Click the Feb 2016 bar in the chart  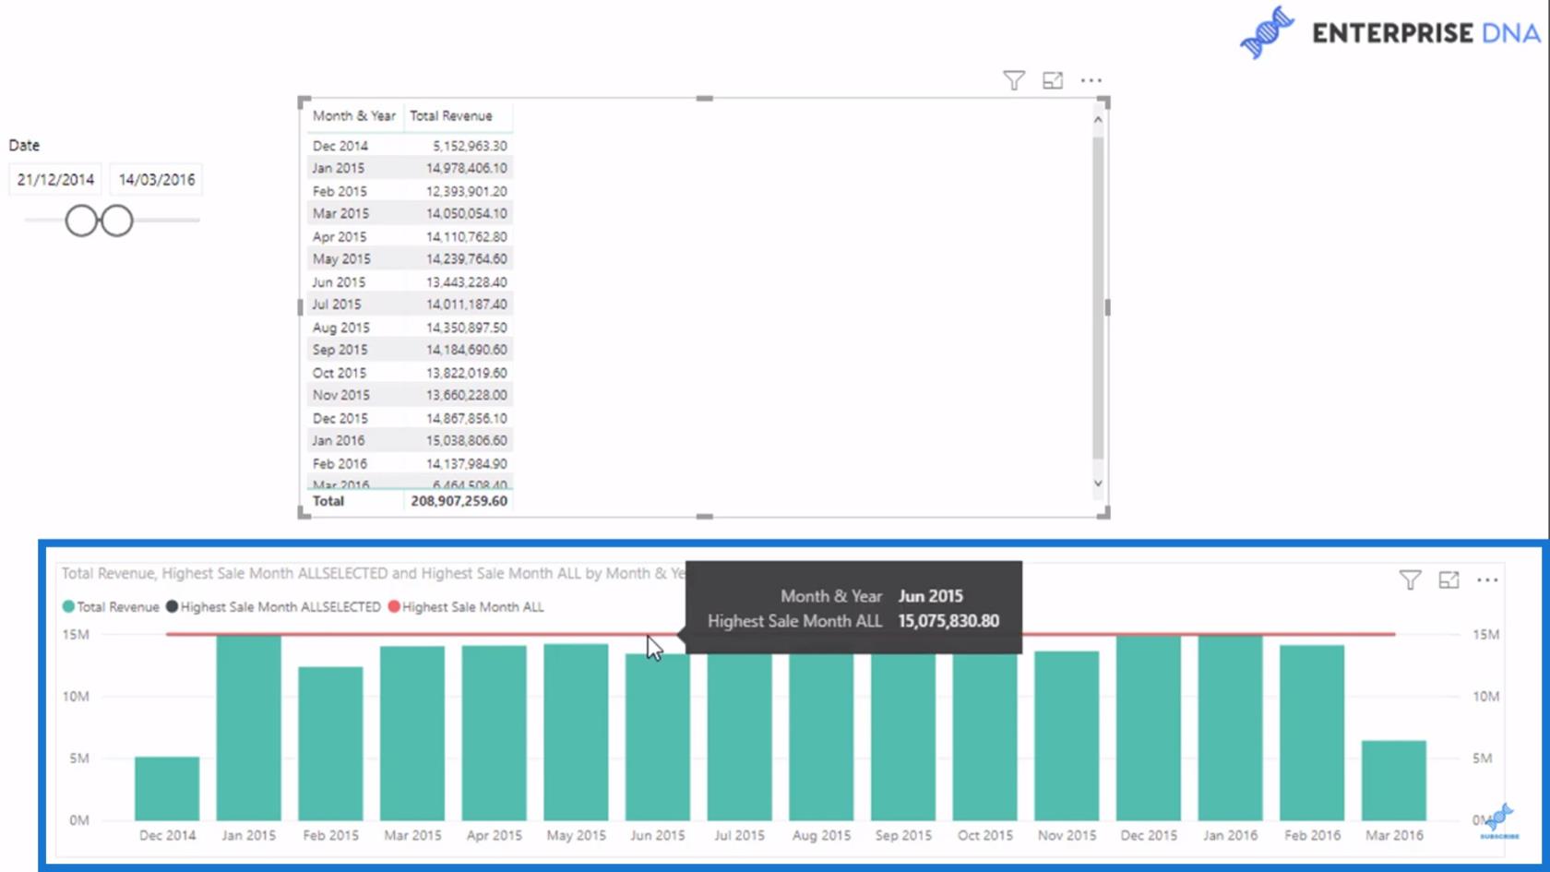1312,734
